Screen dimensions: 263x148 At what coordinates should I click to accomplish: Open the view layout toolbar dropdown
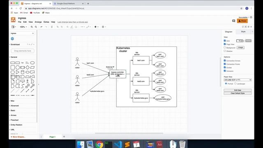click(14, 27)
